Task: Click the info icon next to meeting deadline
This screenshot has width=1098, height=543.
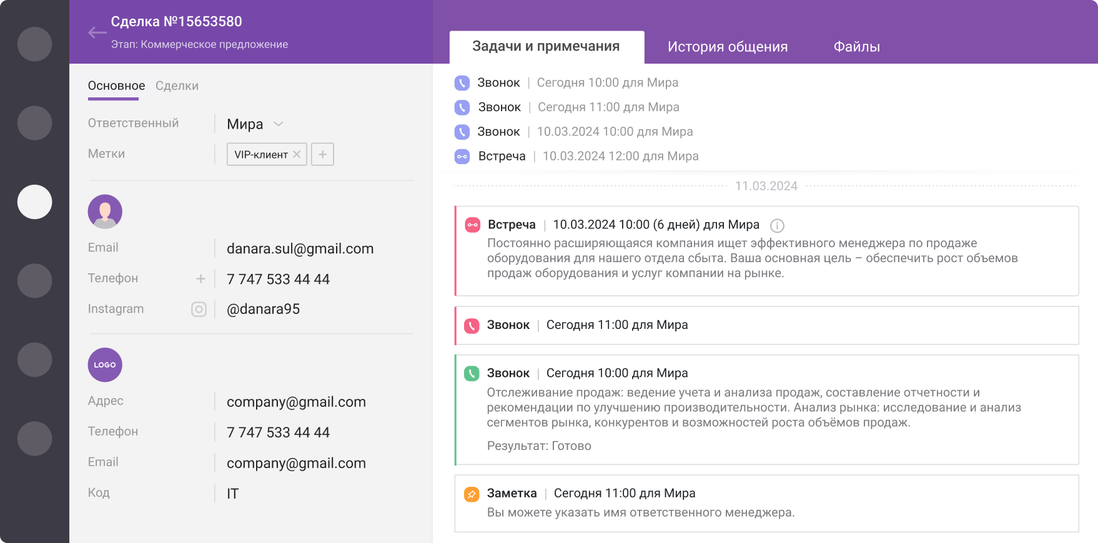Action: coord(777,225)
